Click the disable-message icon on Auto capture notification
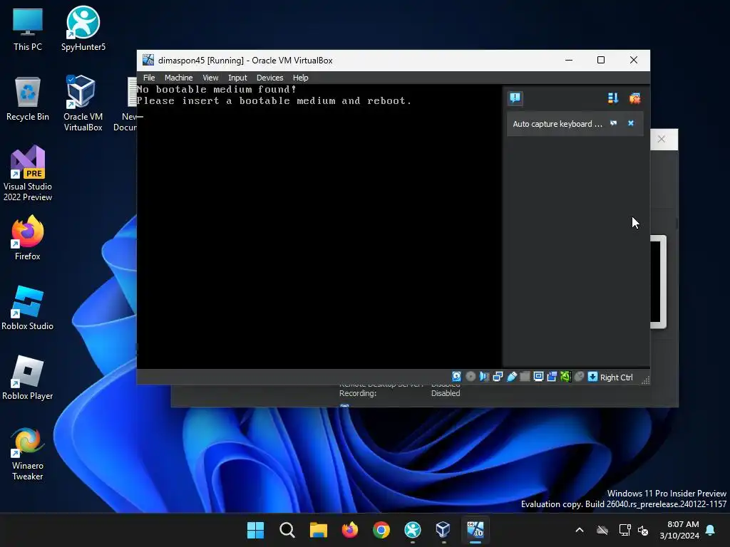Image resolution: width=730 pixels, height=547 pixels. (614, 123)
